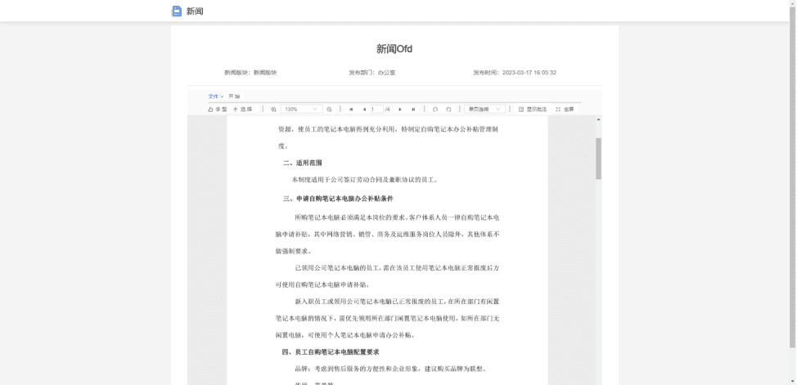Click the heading 四、员工自购笔记本电脑配置要求
797x385 pixels.
[x=331, y=351]
